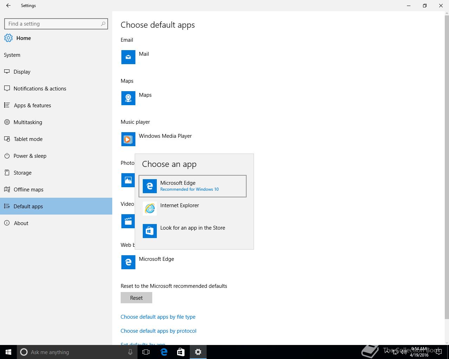The image size is (449, 359).
Task: Open the Store from the taskbar
Action: pos(181,352)
